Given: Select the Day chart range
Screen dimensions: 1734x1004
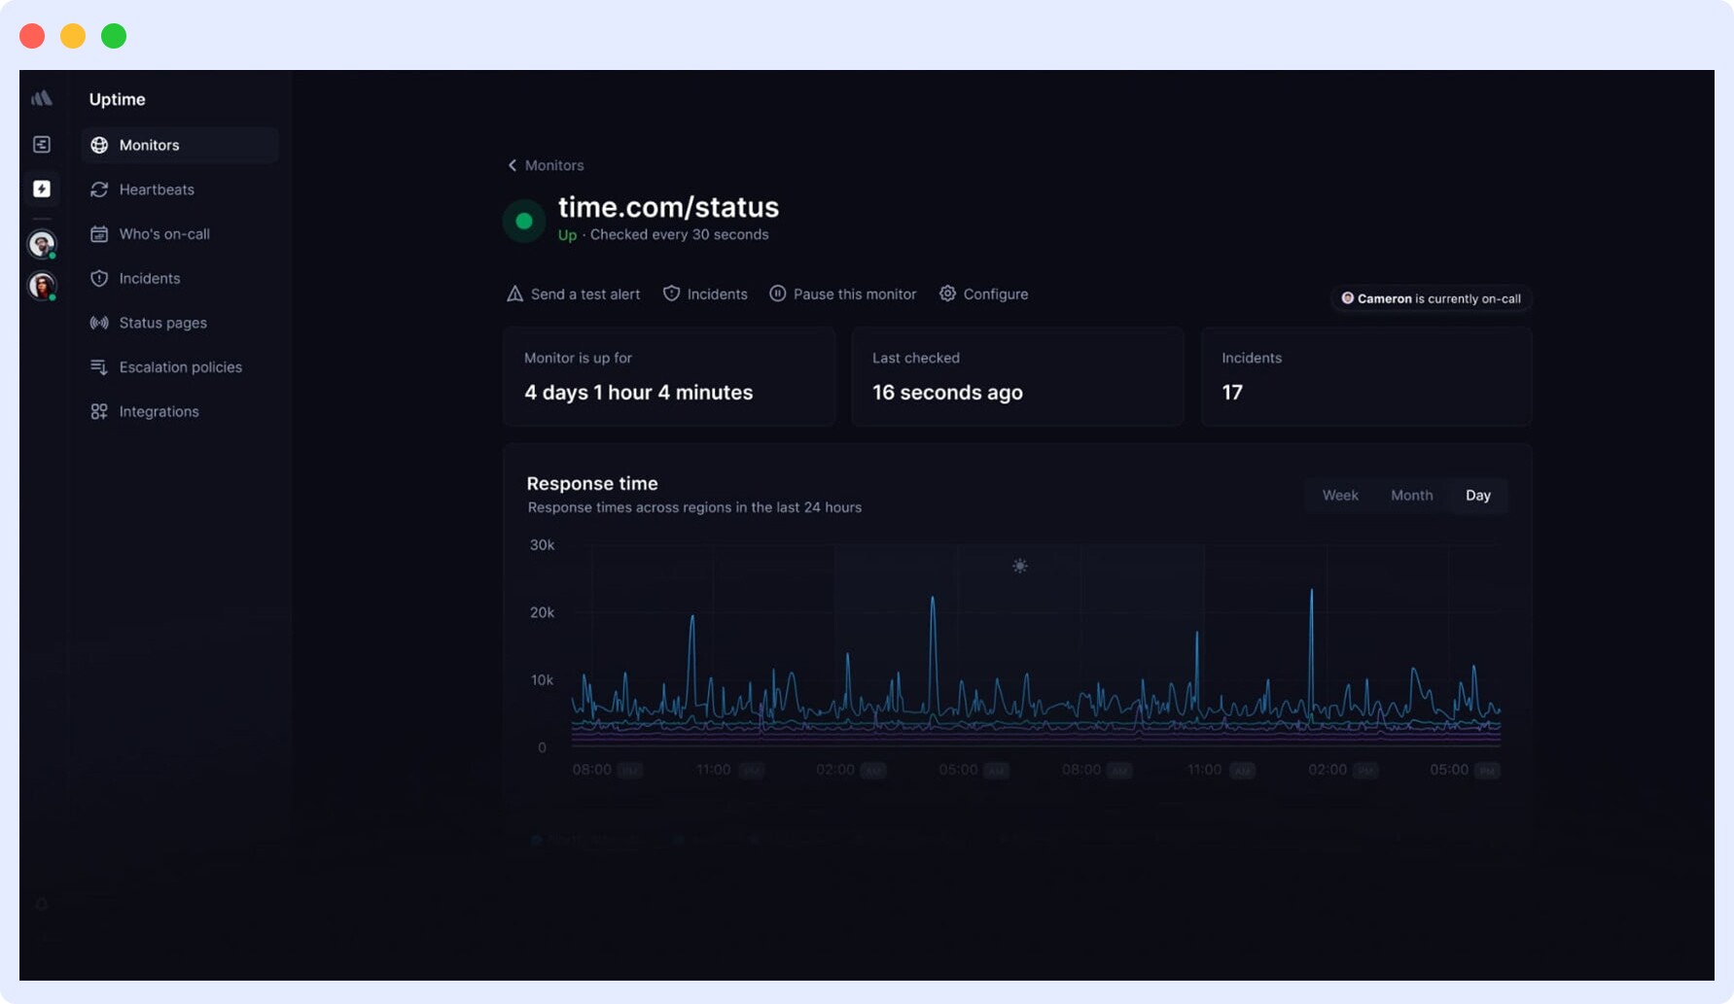Looking at the screenshot, I should point(1477,496).
